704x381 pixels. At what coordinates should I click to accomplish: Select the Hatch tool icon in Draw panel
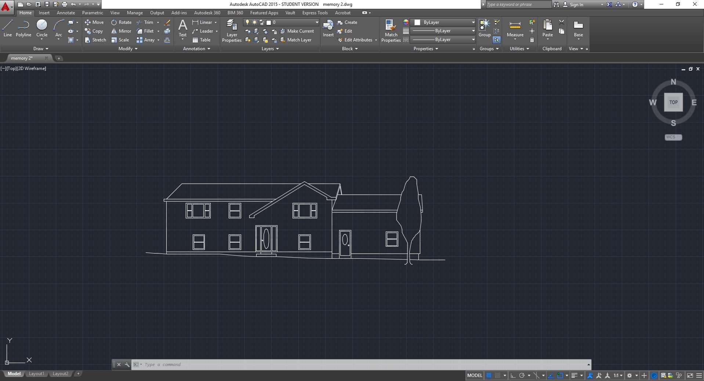tap(71, 40)
